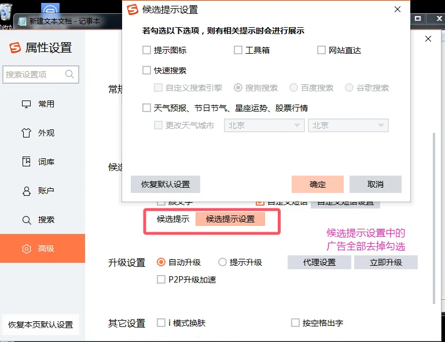Viewport: 445px width, 342px height.
Task: Go to the 词库 settings tab
Action: [x=43, y=162]
